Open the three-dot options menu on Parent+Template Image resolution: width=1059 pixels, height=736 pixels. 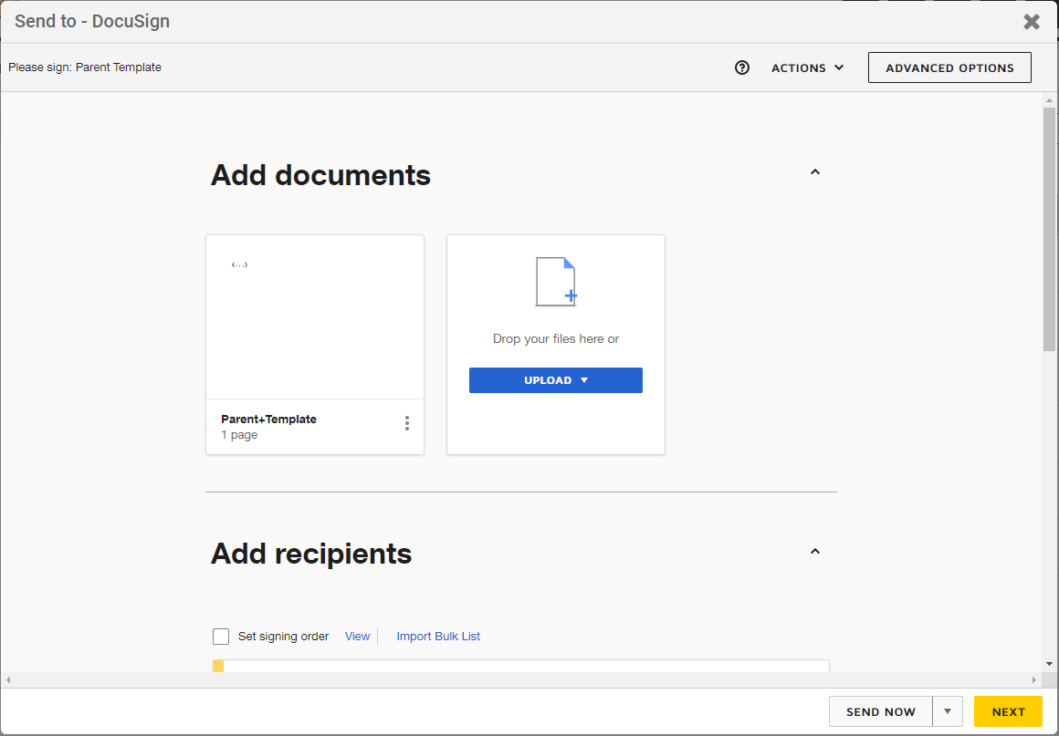click(x=407, y=423)
